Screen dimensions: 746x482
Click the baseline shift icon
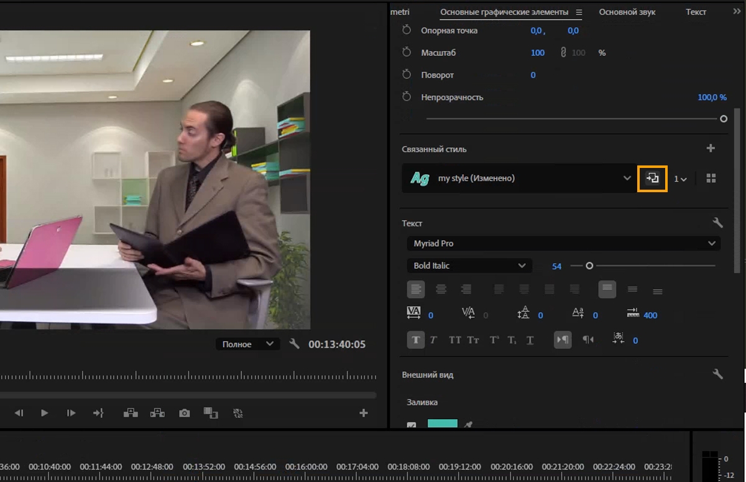[578, 313]
